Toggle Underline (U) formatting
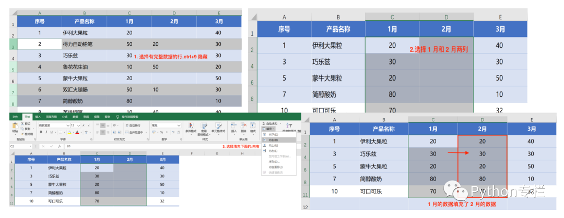 click(x=51, y=132)
